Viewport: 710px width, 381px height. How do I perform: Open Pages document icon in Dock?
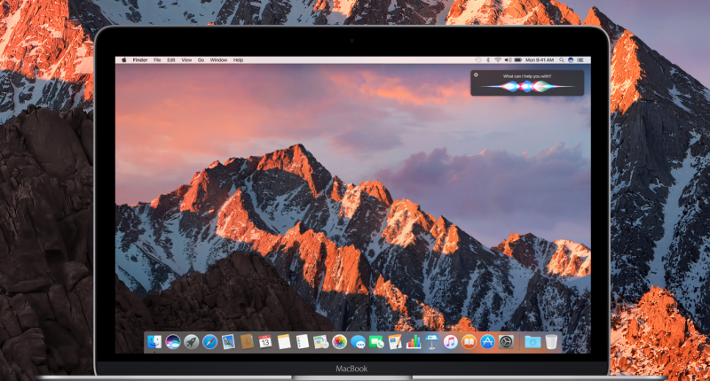395,342
